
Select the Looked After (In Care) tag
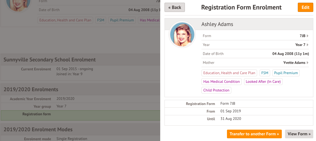(x=263, y=81)
